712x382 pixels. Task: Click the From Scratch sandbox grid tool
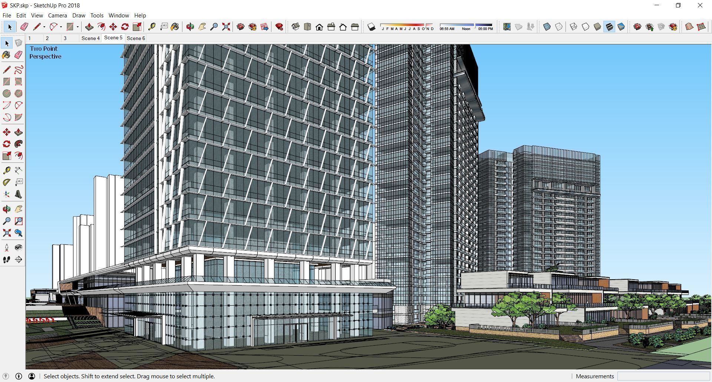pyautogui.click(x=701, y=27)
